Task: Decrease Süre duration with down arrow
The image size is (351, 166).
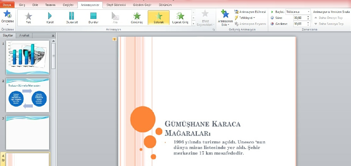Action: (308, 19)
